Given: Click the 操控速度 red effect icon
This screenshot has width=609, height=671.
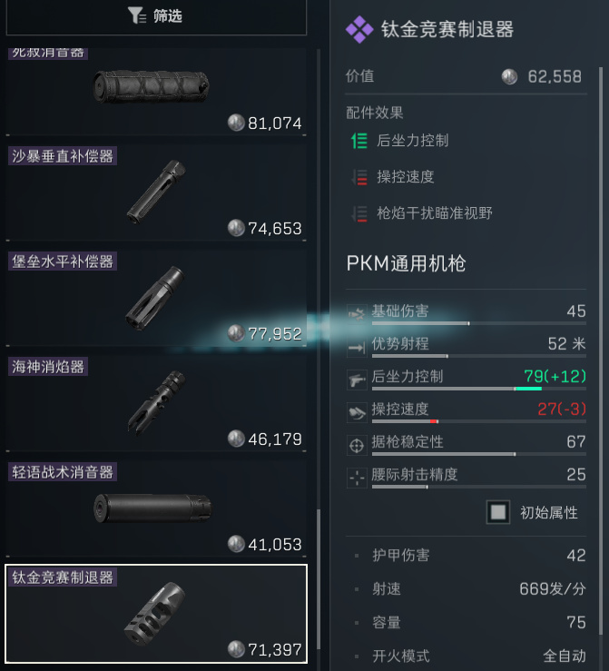Looking at the screenshot, I should coord(359,177).
